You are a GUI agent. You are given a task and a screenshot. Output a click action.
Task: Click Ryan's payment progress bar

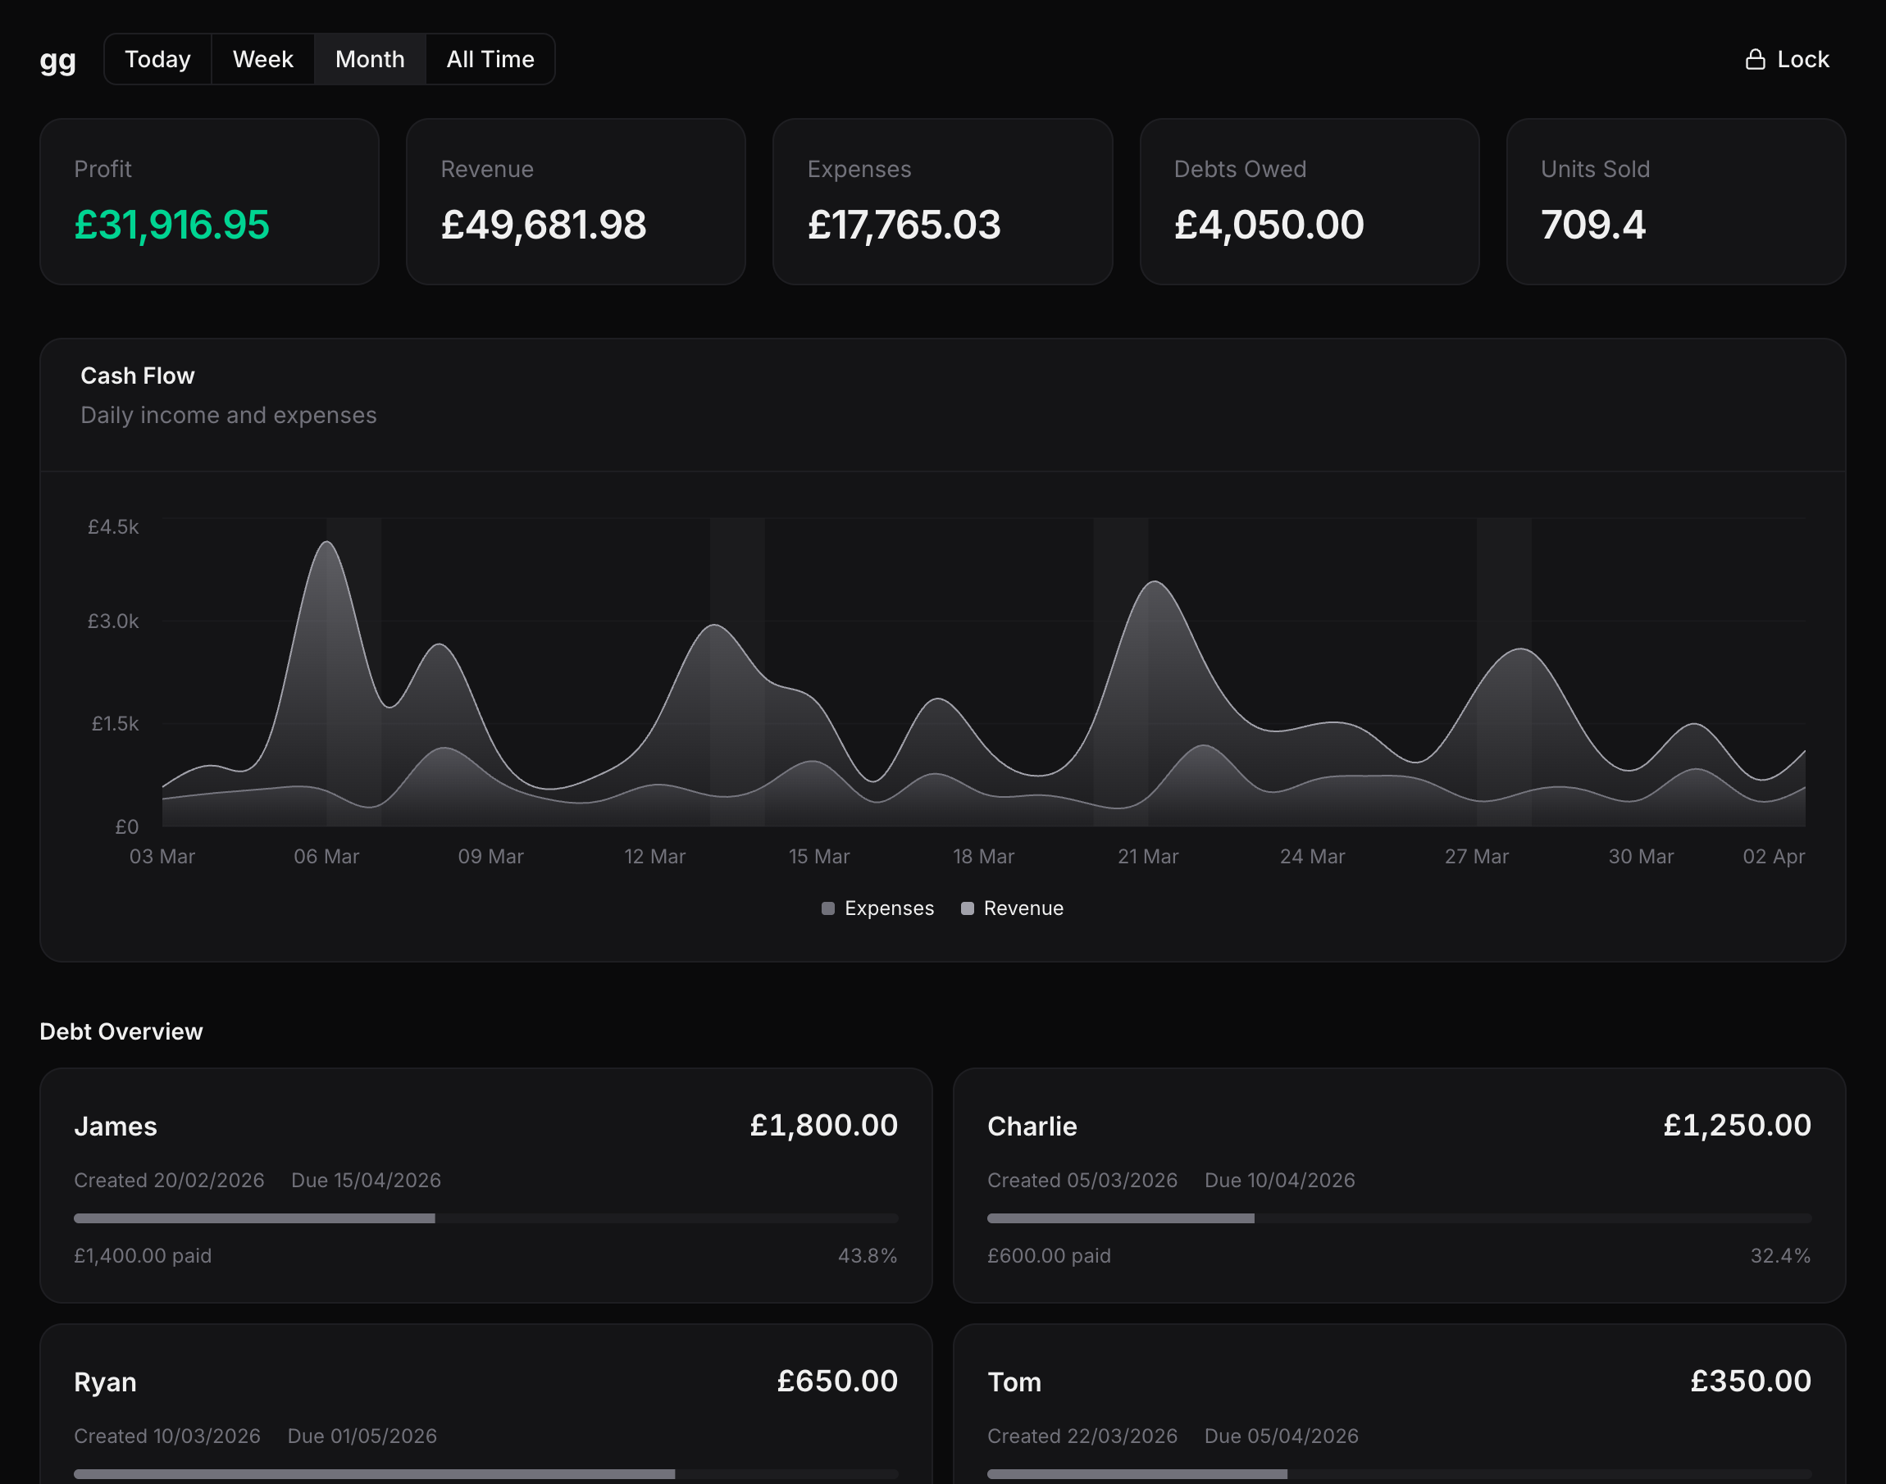tap(485, 1473)
